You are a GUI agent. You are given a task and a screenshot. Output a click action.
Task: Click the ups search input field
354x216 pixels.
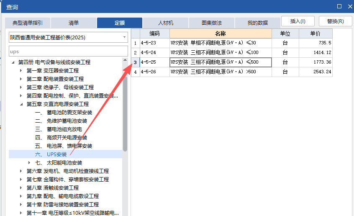point(68,51)
